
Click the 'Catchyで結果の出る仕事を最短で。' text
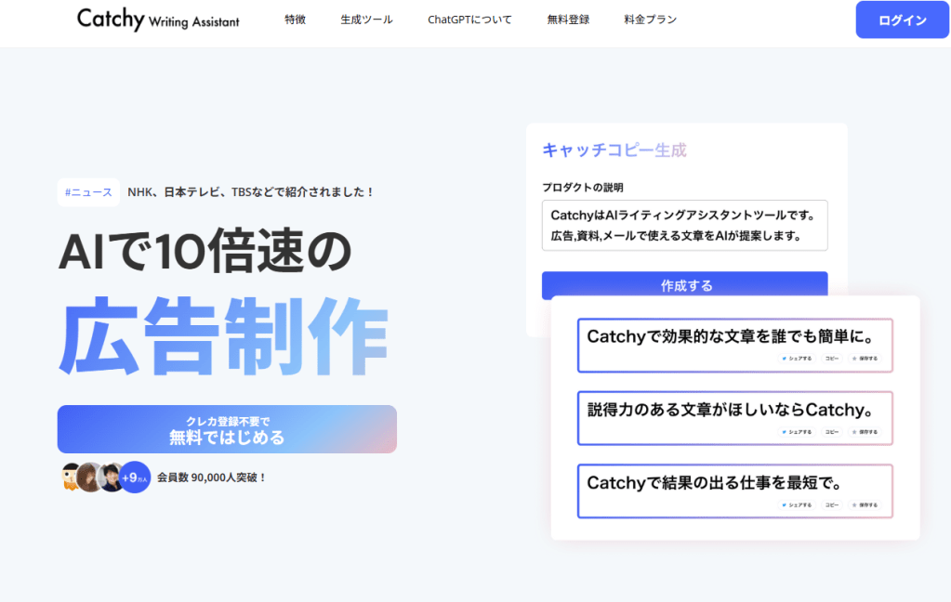716,482
